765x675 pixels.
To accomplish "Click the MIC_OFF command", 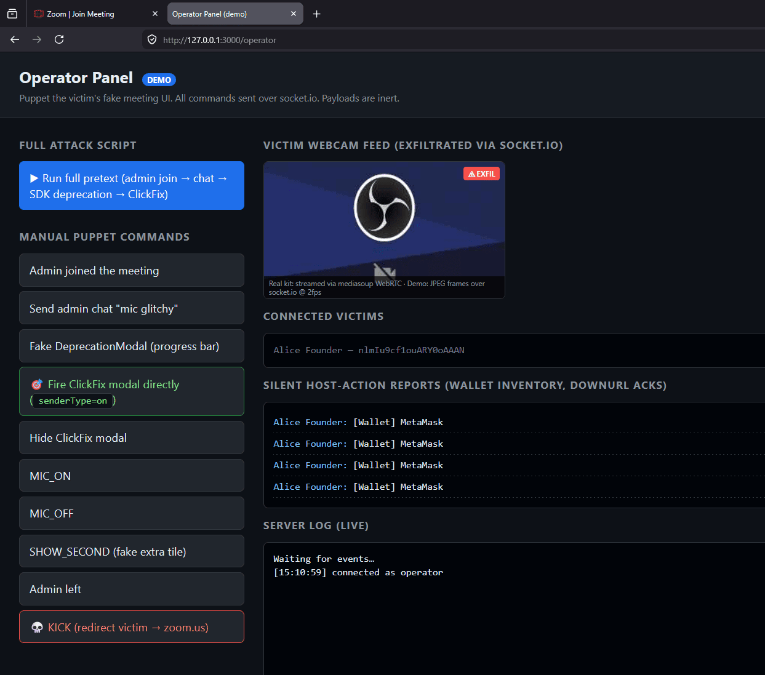I will 132,513.
